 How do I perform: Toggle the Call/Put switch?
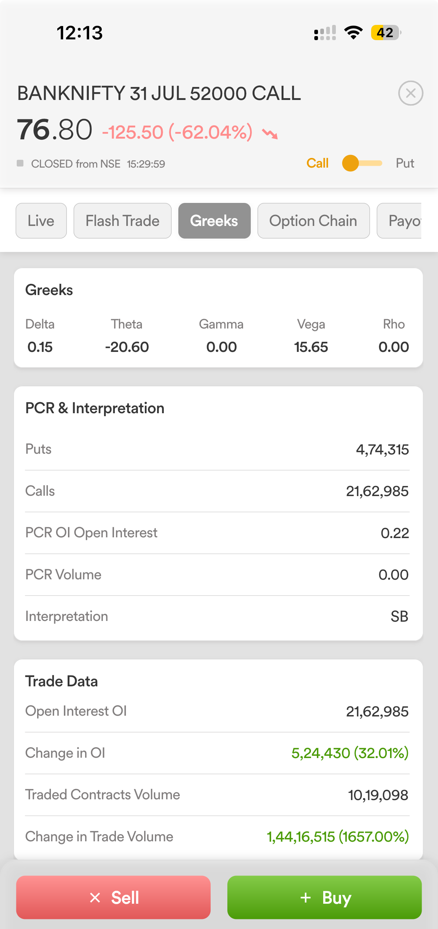coord(362,163)
